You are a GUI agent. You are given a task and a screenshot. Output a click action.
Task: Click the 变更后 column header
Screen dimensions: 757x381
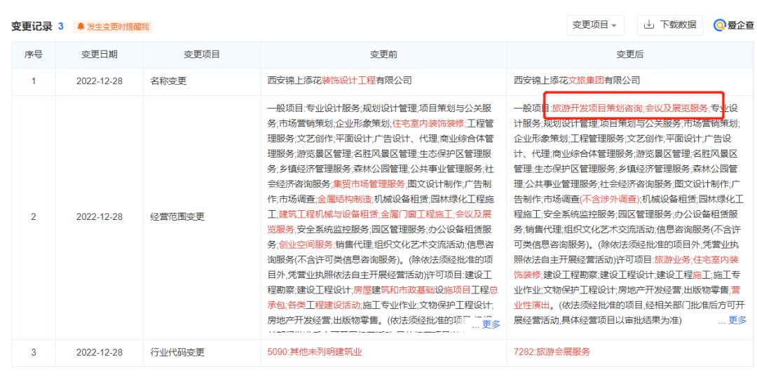click(x=629, y=55)
